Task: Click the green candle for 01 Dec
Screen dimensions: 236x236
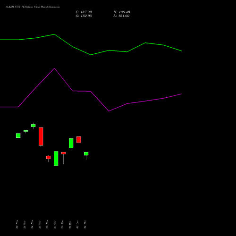Action: pyautogui.click(x=71, y=143)
